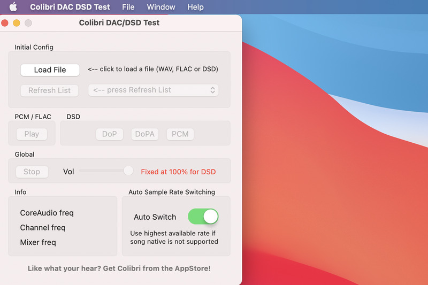Click the Fixed at 100% for DSD text
The width and height of the screenshot is (428, 285).
click(x=178, y=172)
